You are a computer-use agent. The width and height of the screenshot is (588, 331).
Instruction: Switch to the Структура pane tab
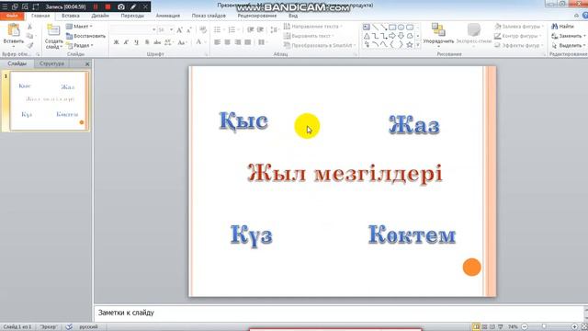[51, 63]
